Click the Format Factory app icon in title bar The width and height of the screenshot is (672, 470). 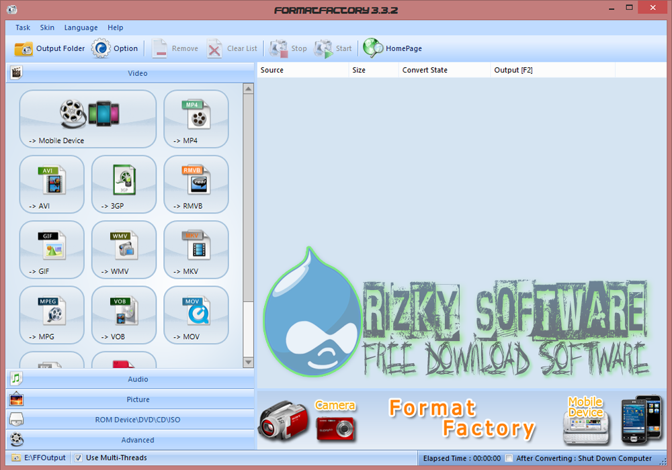12,9
